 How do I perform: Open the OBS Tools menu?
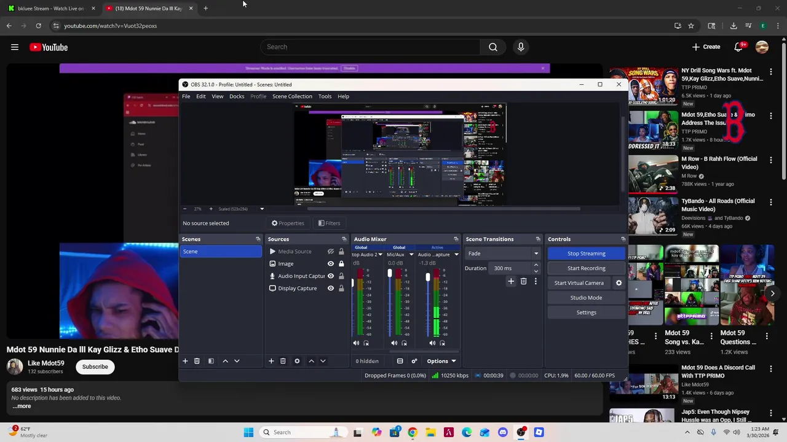click(325, 96)
